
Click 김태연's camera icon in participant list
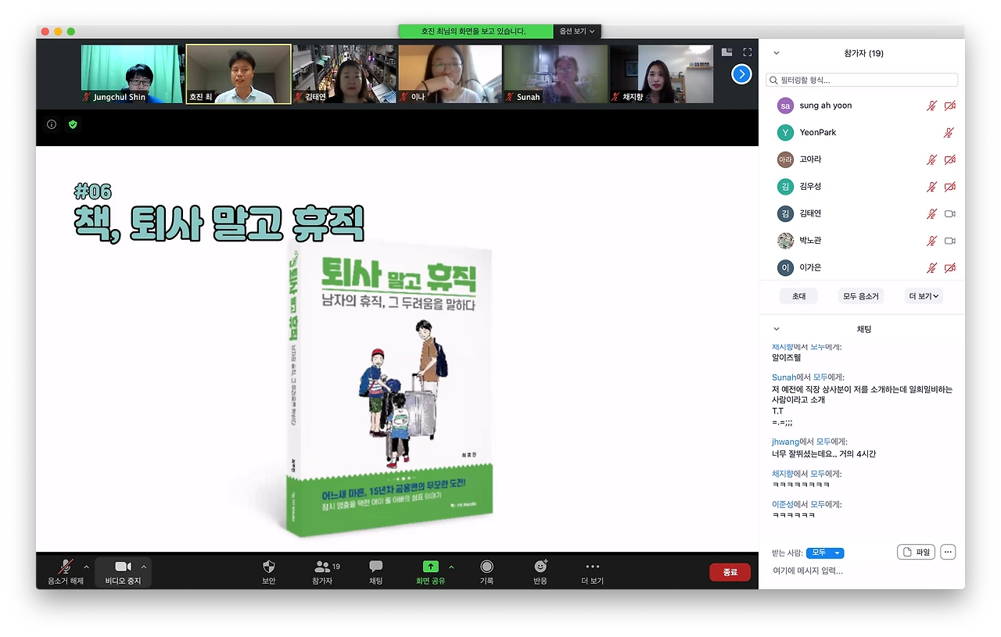pyautogui.click(x=950, y=213)
